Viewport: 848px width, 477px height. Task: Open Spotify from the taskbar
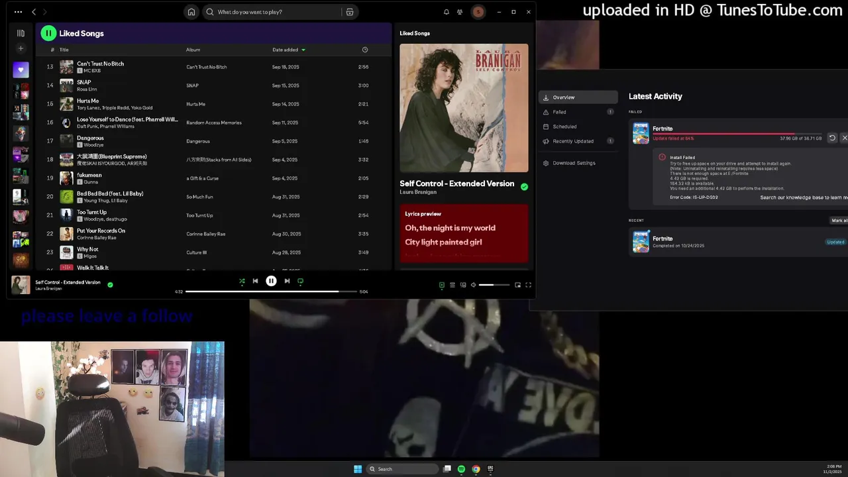[x=461, y=469]
